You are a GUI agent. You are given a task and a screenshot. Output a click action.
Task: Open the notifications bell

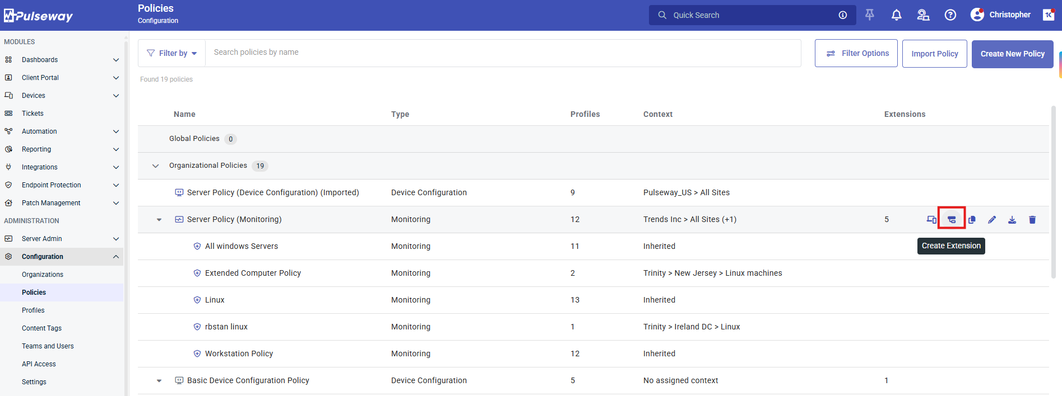[x=897, y=15]
